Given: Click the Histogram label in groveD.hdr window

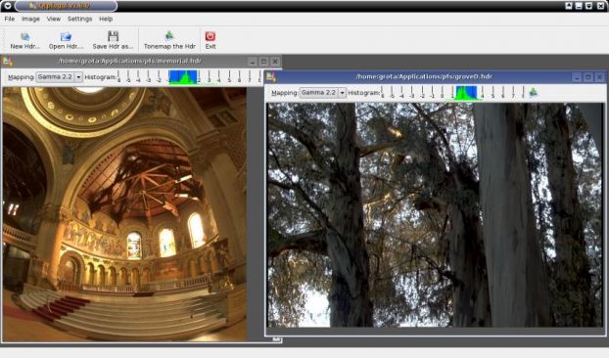Looking at the screenshot, I should click(x=363, y=93).
